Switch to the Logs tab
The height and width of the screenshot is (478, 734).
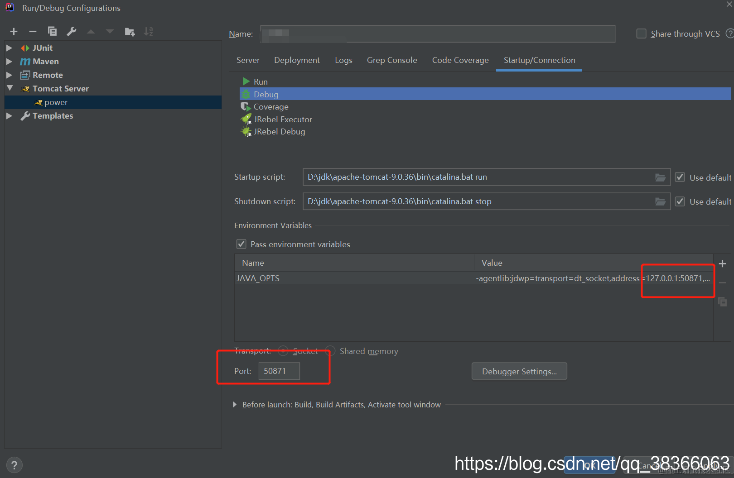pos(343,60)
